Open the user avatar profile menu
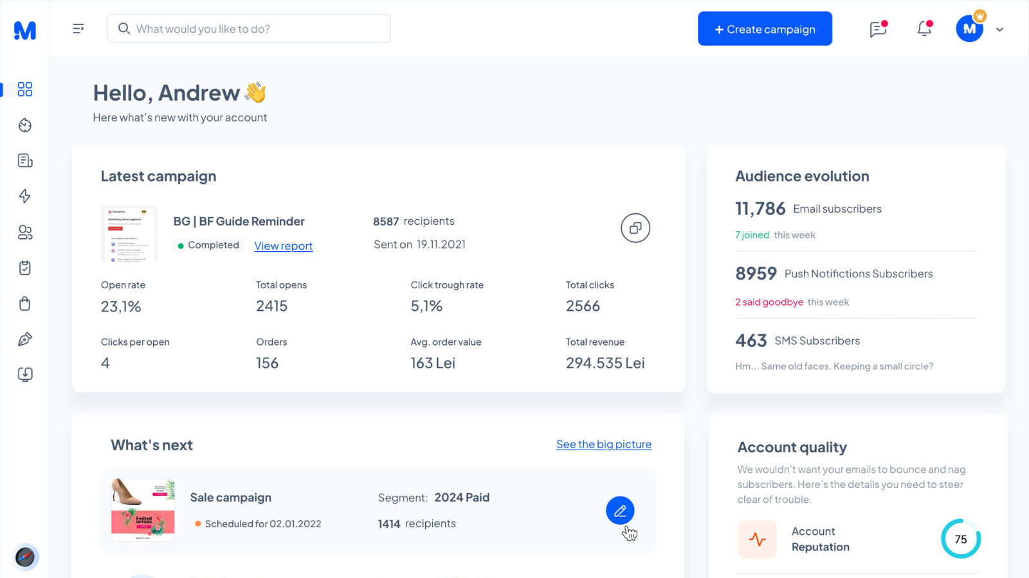The height and width of the screenshot is (578, 1029). [970, 29]
